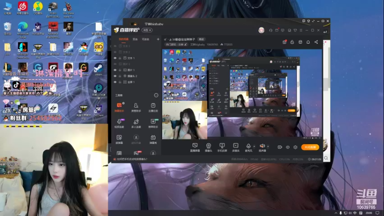Open the 如何把手机变成电脑摄像头 tip link

point(132,159)
